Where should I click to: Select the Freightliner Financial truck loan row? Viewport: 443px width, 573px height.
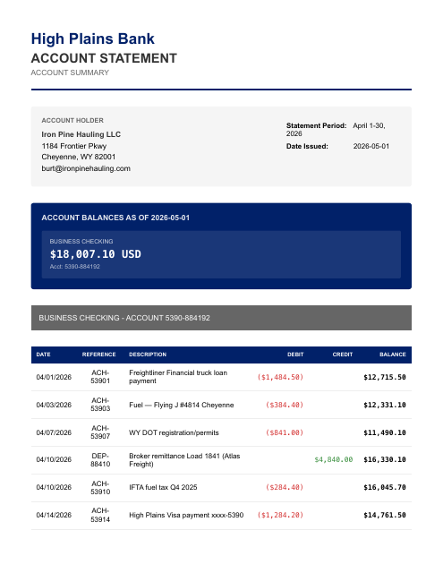click(221, 377)
